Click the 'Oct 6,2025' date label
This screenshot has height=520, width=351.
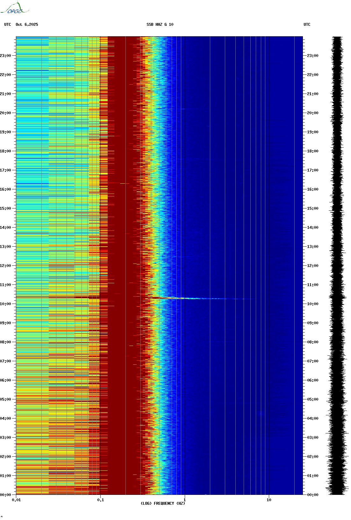tap(27, 25)
